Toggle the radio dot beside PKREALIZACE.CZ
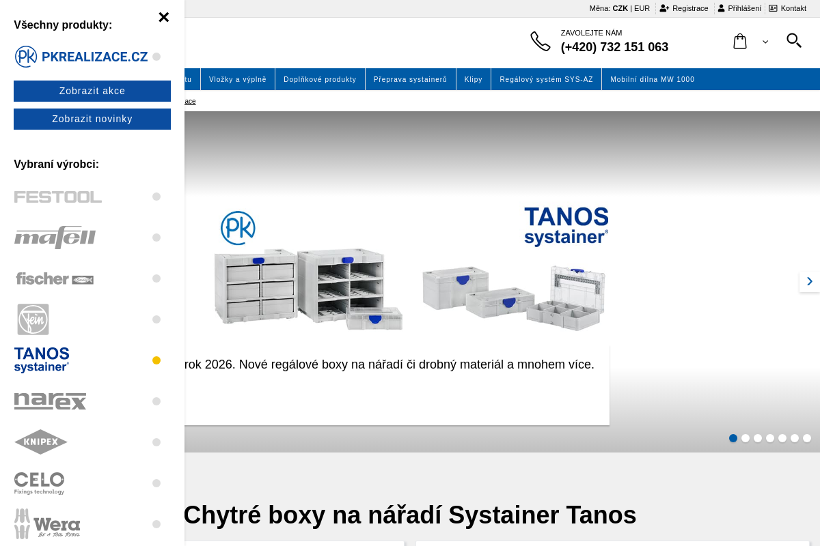820x546 pixels. click(x=156, y=57)
